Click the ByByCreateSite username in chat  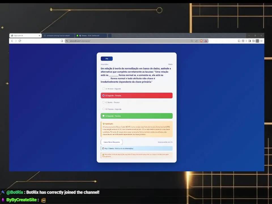click(x=22, y=200)
